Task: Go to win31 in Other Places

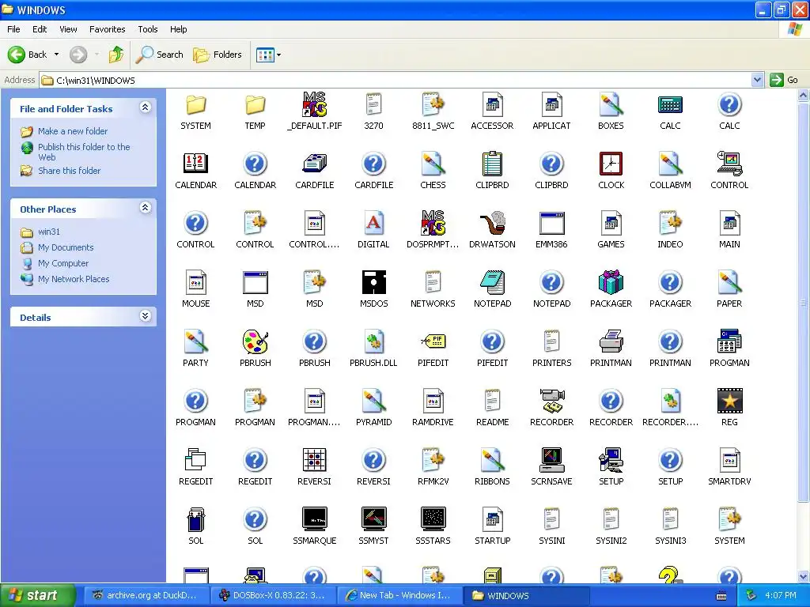Action: [x=48, y=232]
